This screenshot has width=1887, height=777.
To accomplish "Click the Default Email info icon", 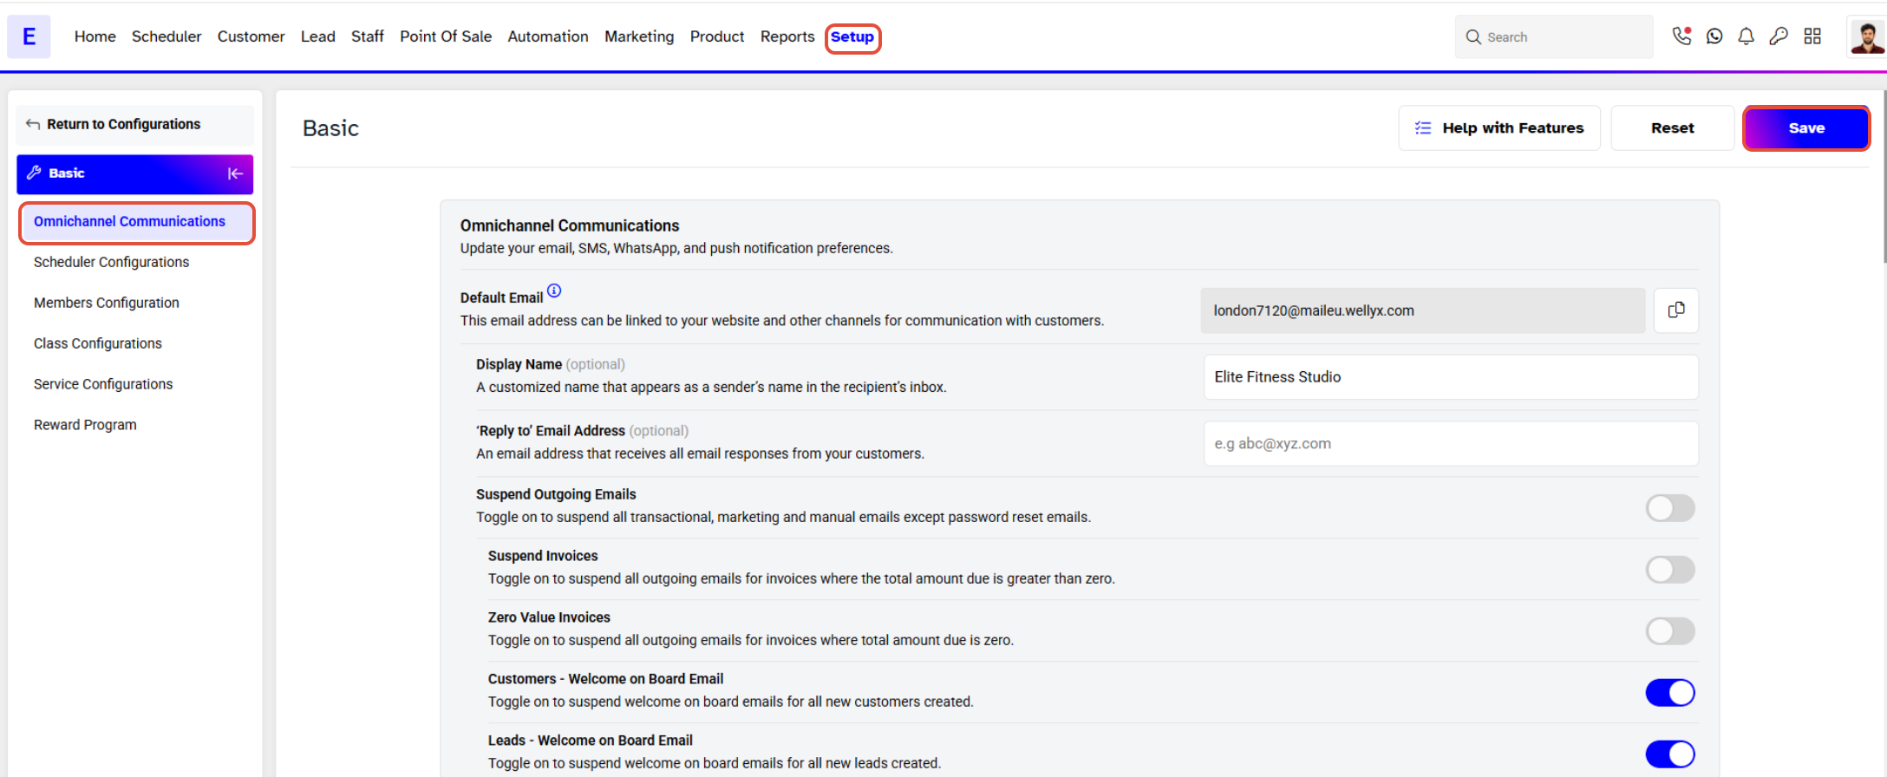I will click(x=554, y=291).
